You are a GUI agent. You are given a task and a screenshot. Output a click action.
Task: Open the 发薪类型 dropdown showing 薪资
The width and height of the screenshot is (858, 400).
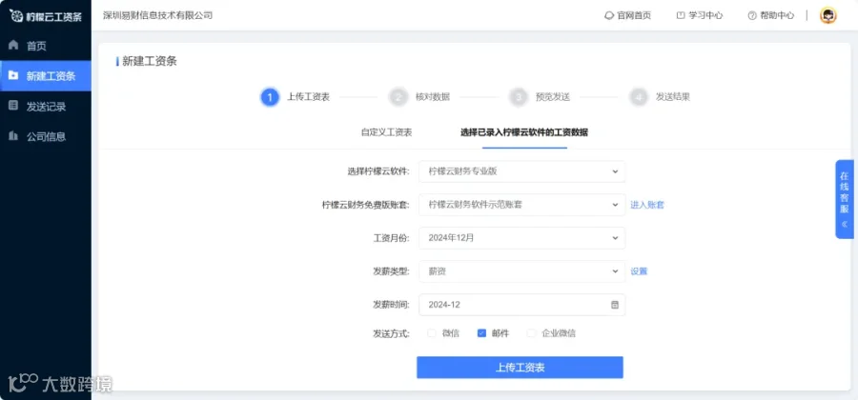pyautogui.click(x=522, y=271)
